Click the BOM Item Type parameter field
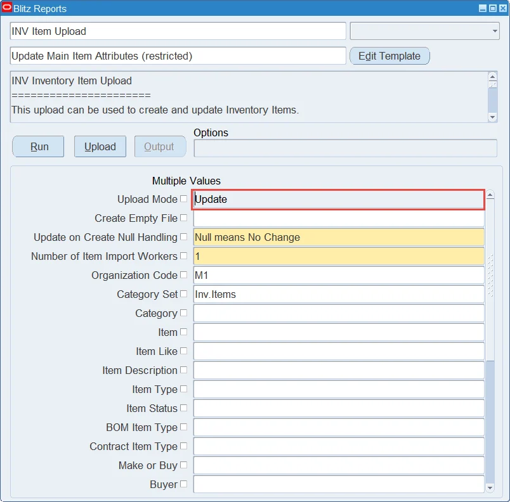510x502 pixels. [x=339, y=427]
